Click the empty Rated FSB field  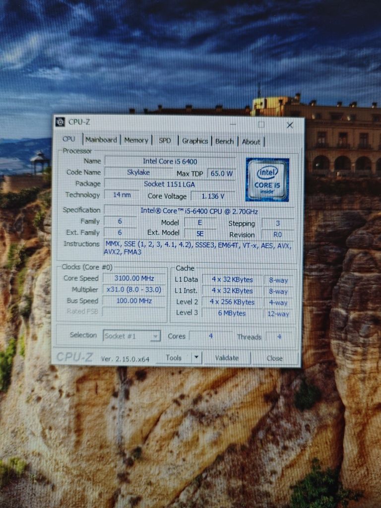click(134, 312)
